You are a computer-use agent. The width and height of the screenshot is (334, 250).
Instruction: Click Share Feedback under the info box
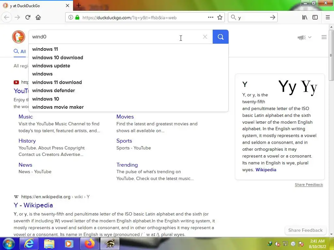[x=309, y=185]
